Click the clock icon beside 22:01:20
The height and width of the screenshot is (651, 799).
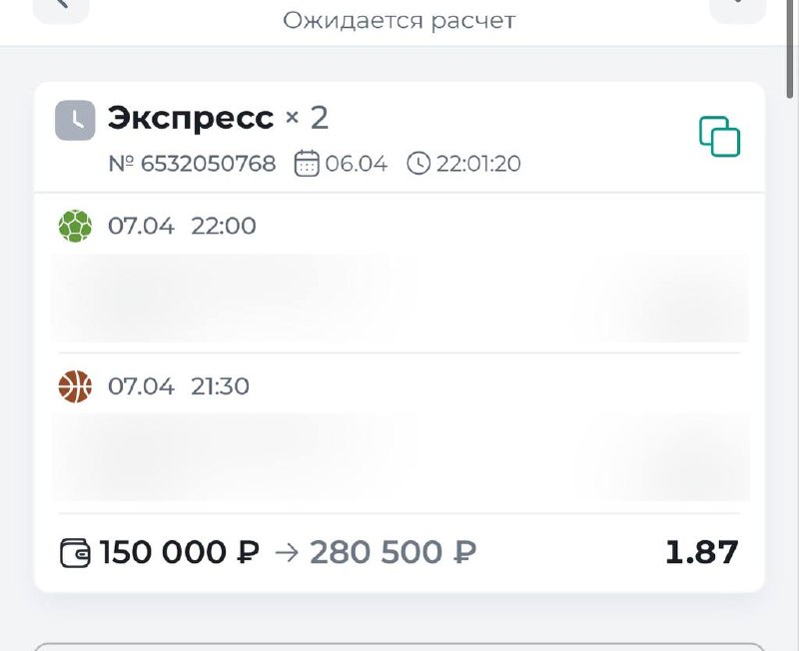(418, 164)
